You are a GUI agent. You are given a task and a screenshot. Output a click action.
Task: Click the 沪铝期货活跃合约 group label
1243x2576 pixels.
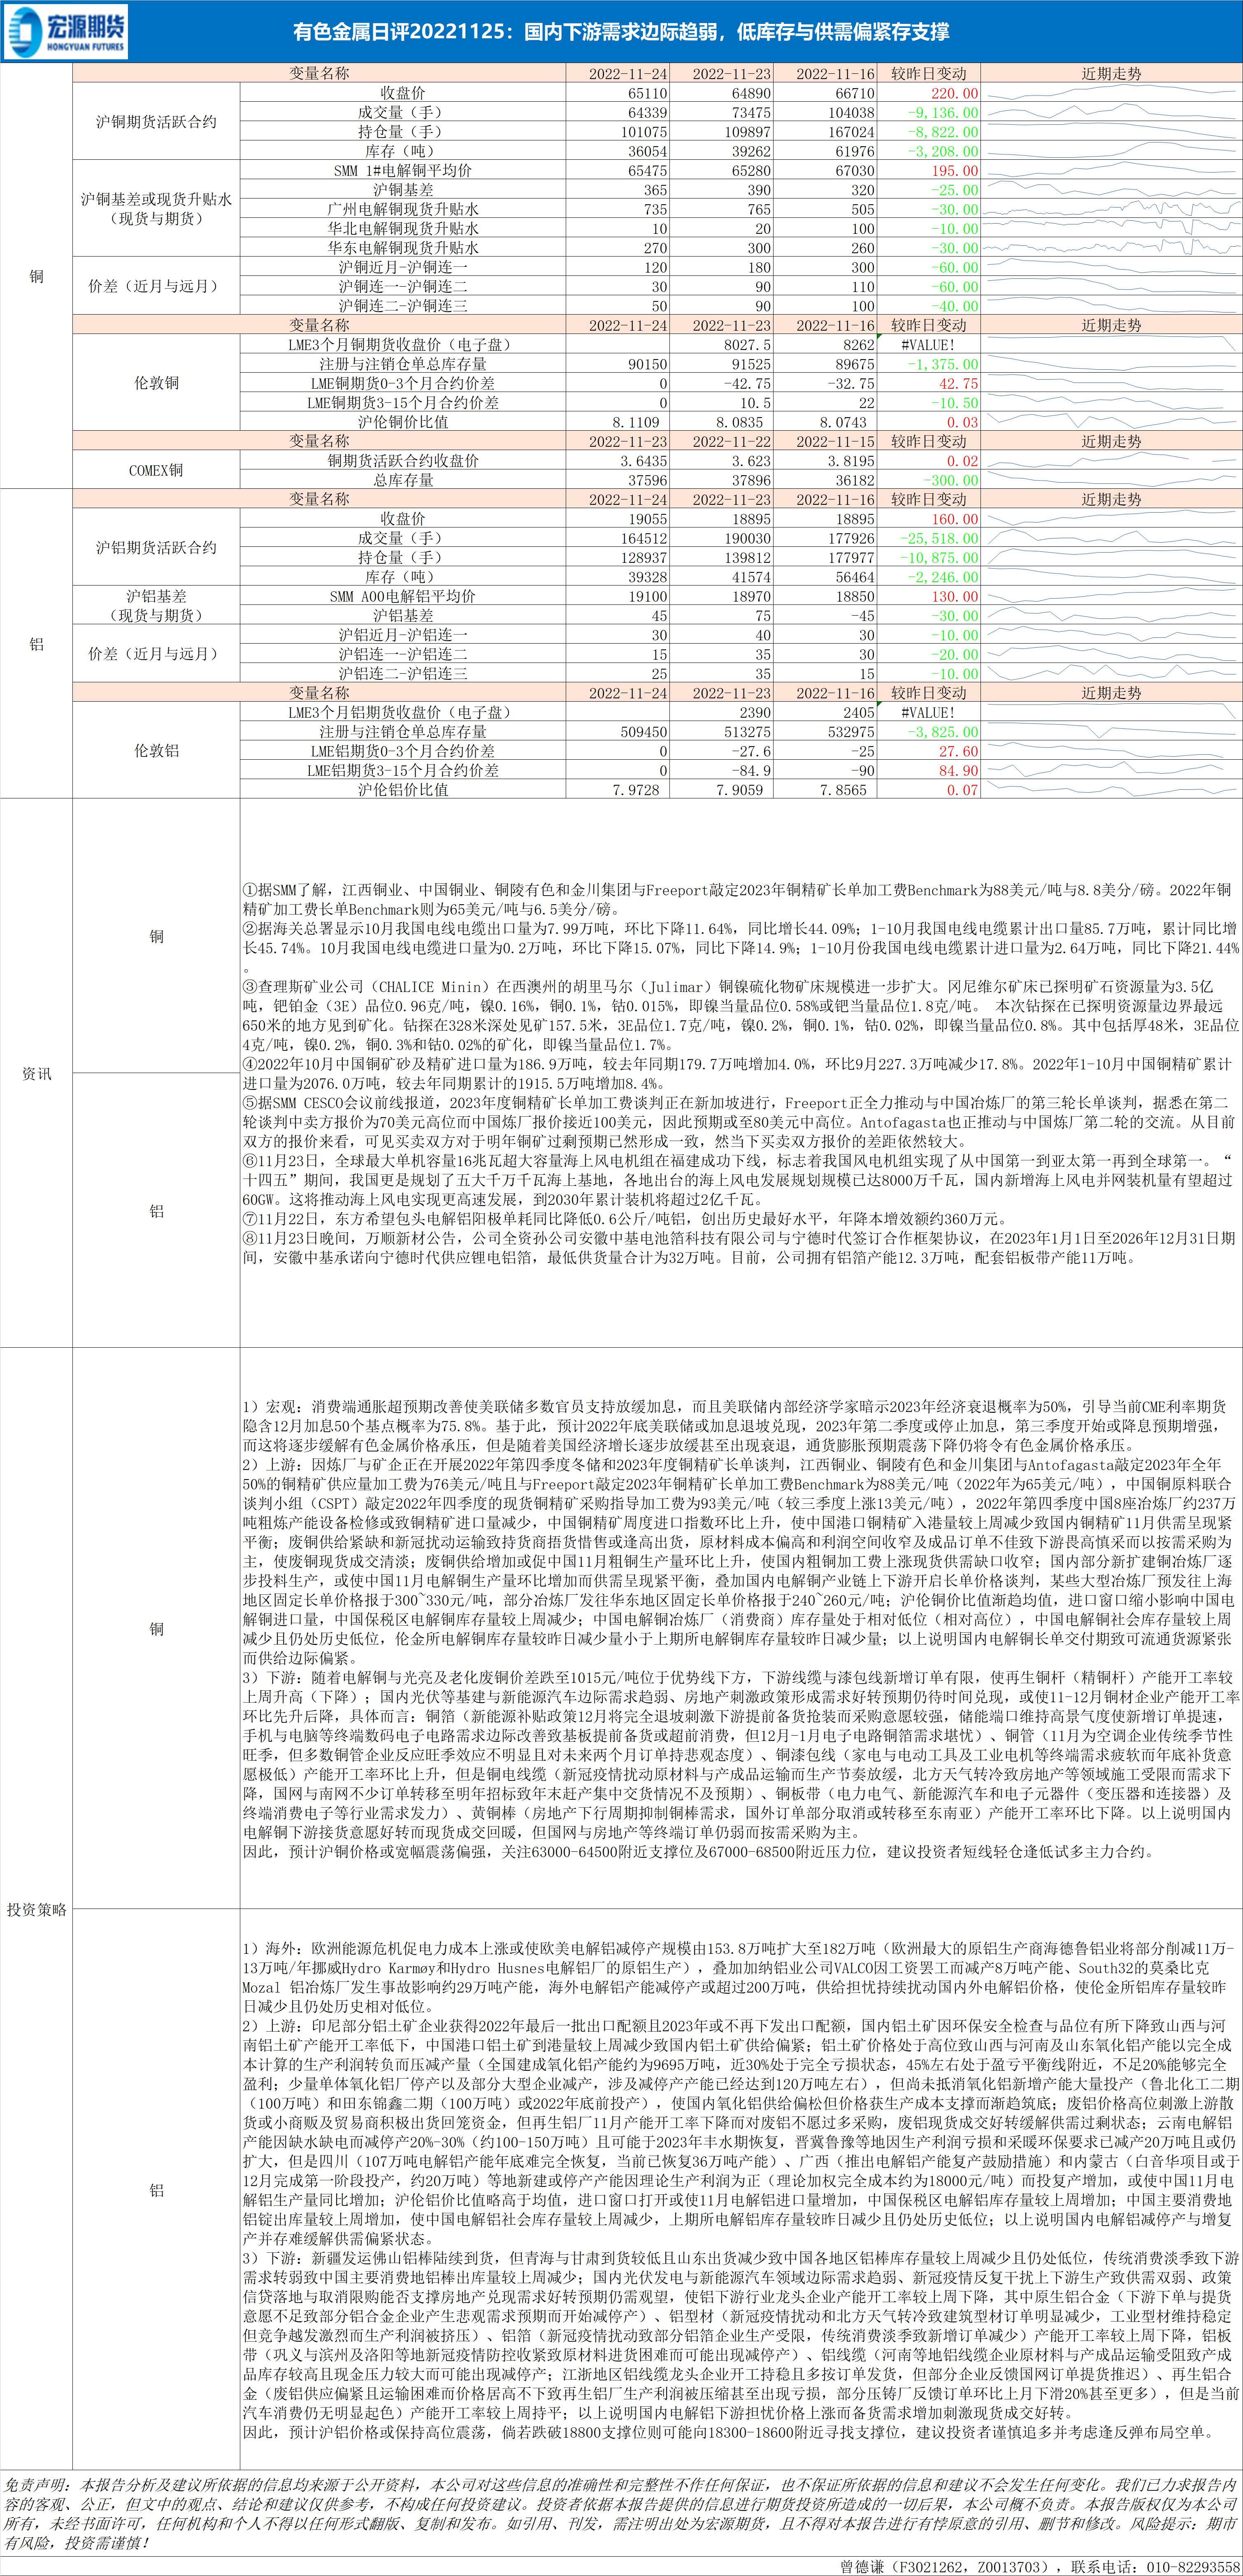click(156, 548)
